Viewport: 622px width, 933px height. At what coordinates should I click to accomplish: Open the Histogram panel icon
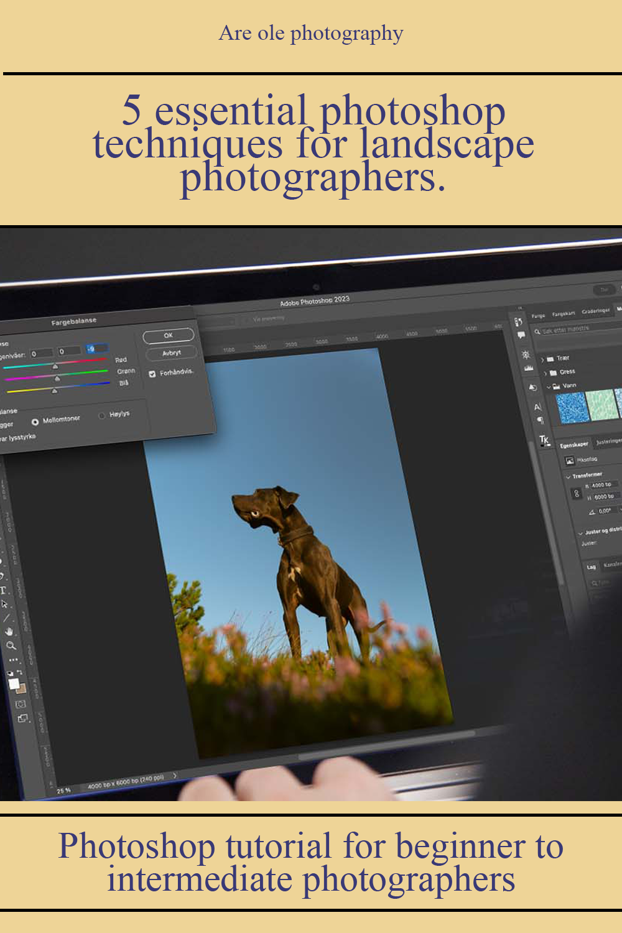[529, 368]
